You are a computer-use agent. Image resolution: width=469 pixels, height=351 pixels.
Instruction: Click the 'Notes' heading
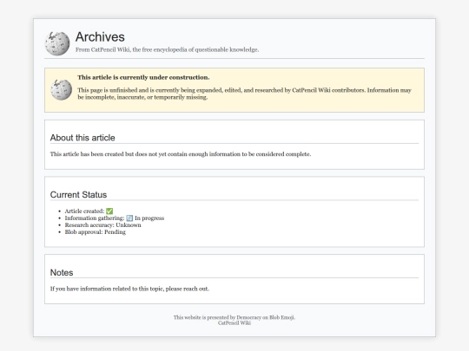tap(62, 272)
